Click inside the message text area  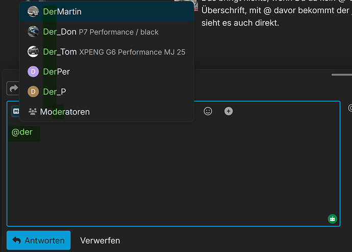[x=173, y=178]
